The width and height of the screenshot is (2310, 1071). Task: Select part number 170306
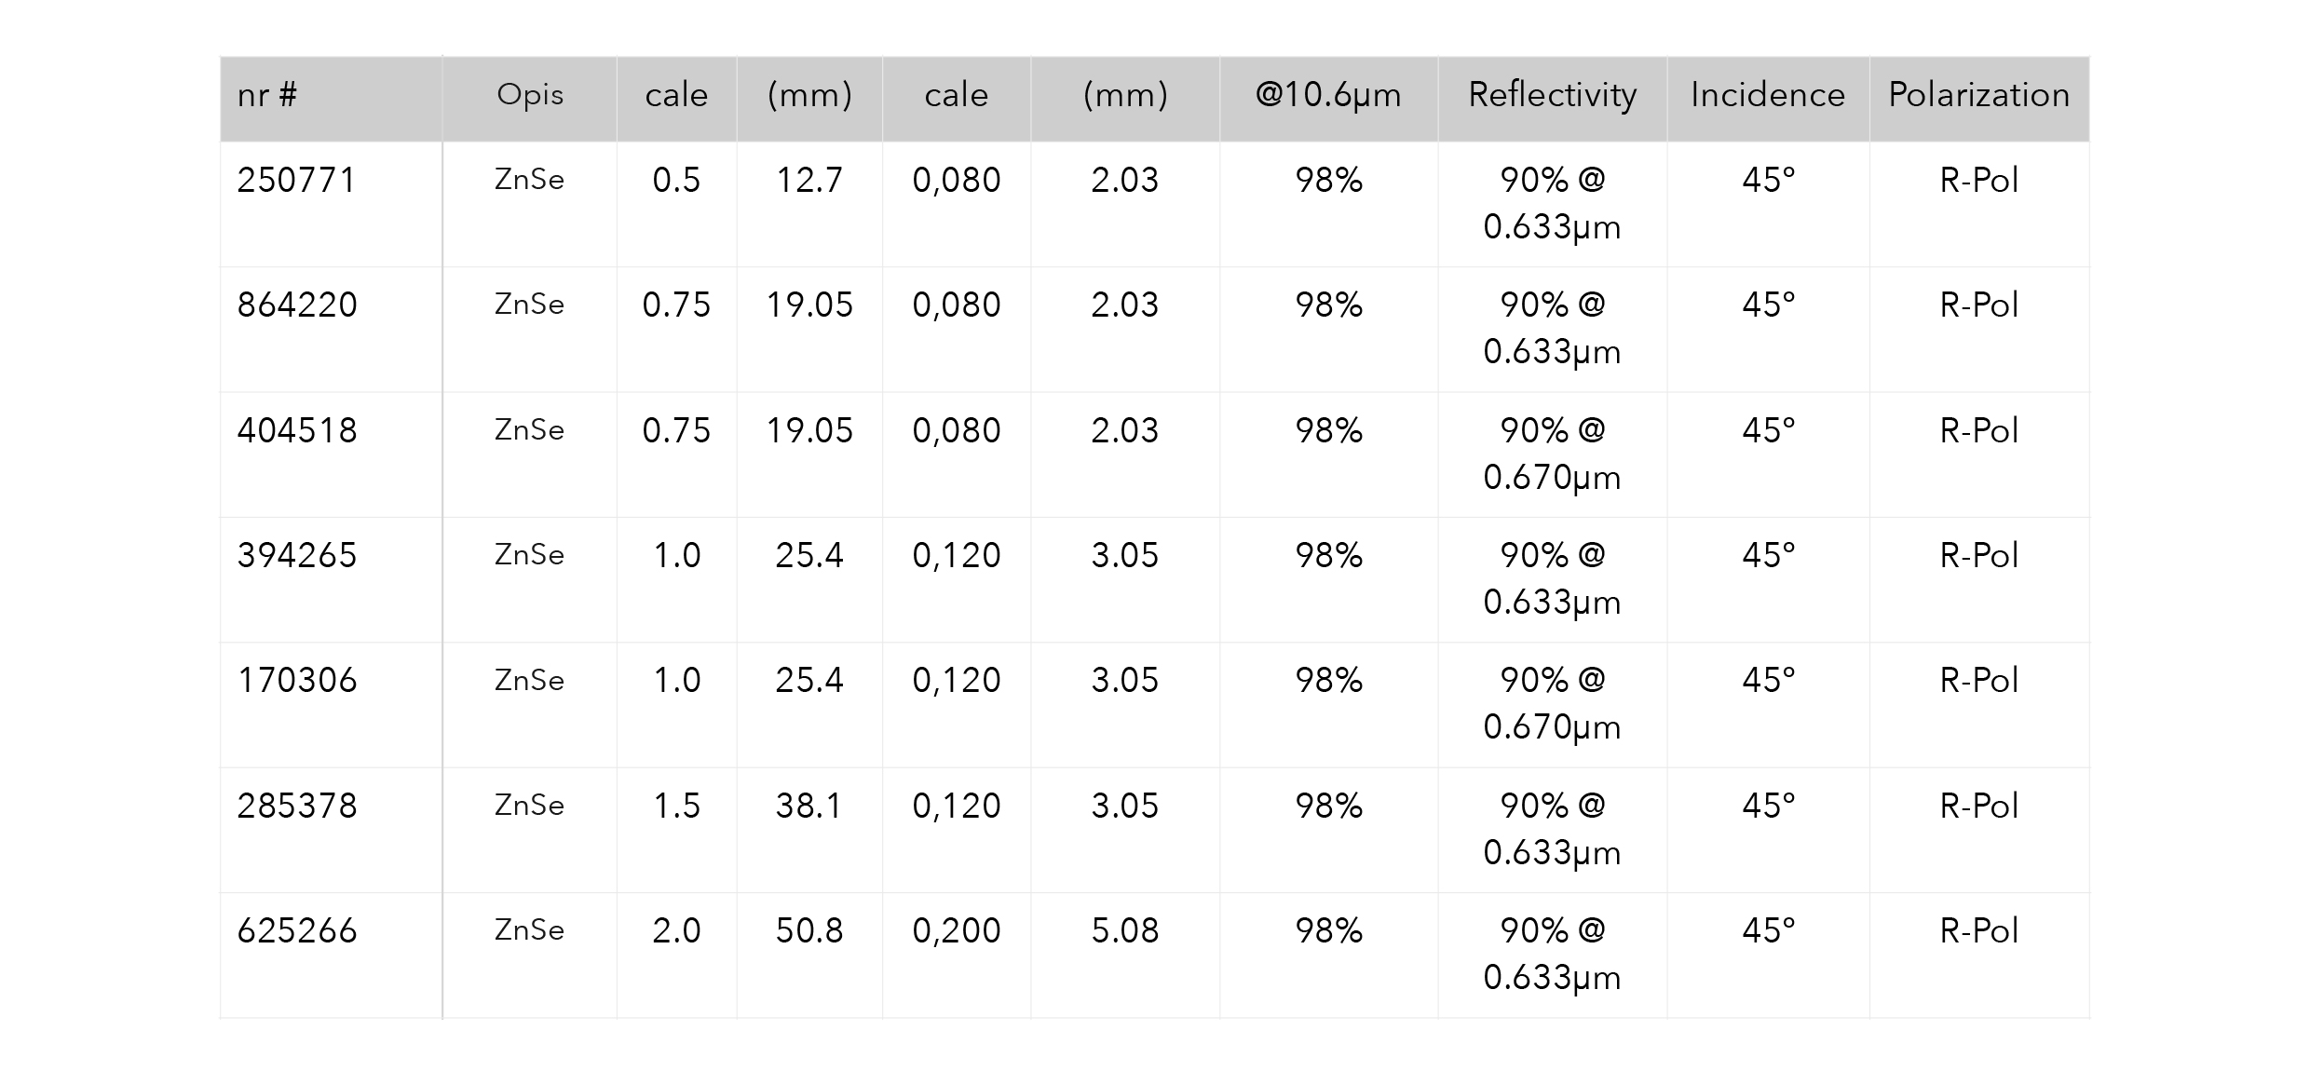coord(296,680)
